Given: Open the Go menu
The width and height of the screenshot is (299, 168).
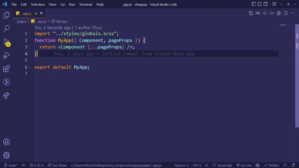Looking at the screenshot, I should (x=63, y=4).
